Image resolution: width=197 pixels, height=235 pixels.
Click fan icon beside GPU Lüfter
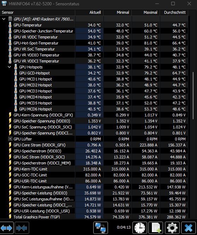(x=10, y=139)
